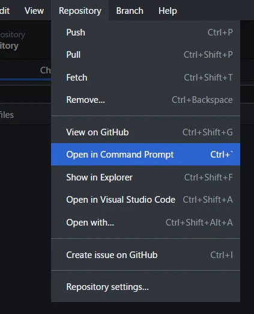
Task: Choose the Open with... entry
Action: pyautogui.click(x=145, y=223)
